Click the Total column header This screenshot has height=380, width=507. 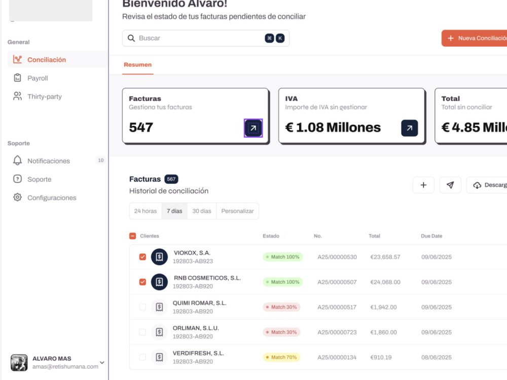(x=375, y=236)
